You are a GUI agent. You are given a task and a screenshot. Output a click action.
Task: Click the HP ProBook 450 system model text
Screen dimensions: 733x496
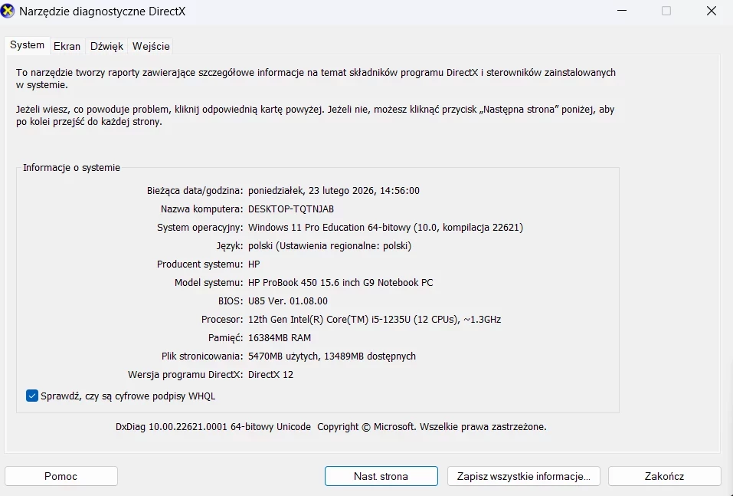click(x=340, y=283)
